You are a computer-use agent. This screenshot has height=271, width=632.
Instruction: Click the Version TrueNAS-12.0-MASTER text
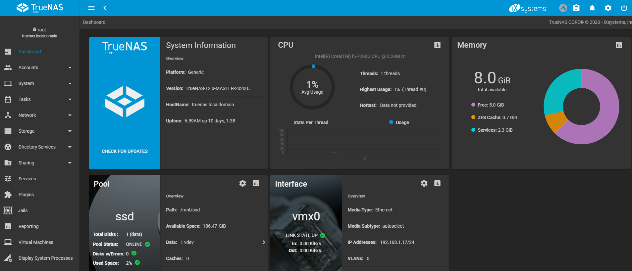click(209, 88)
